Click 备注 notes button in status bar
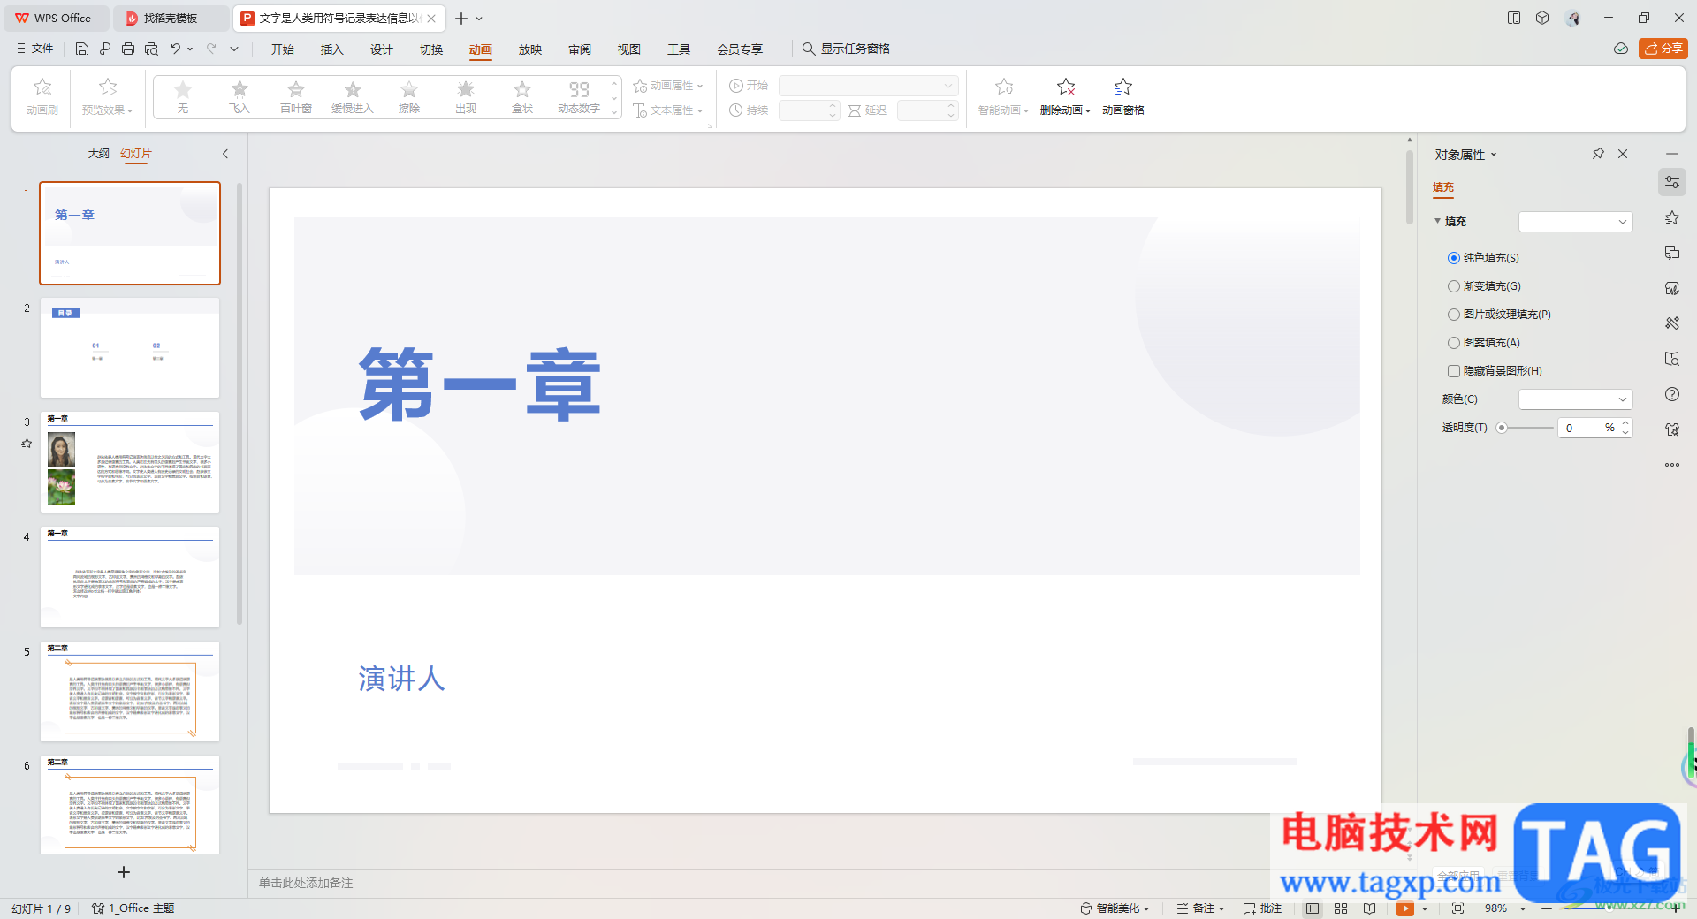The image size is (1697, 919). (x=1200, y=908)
